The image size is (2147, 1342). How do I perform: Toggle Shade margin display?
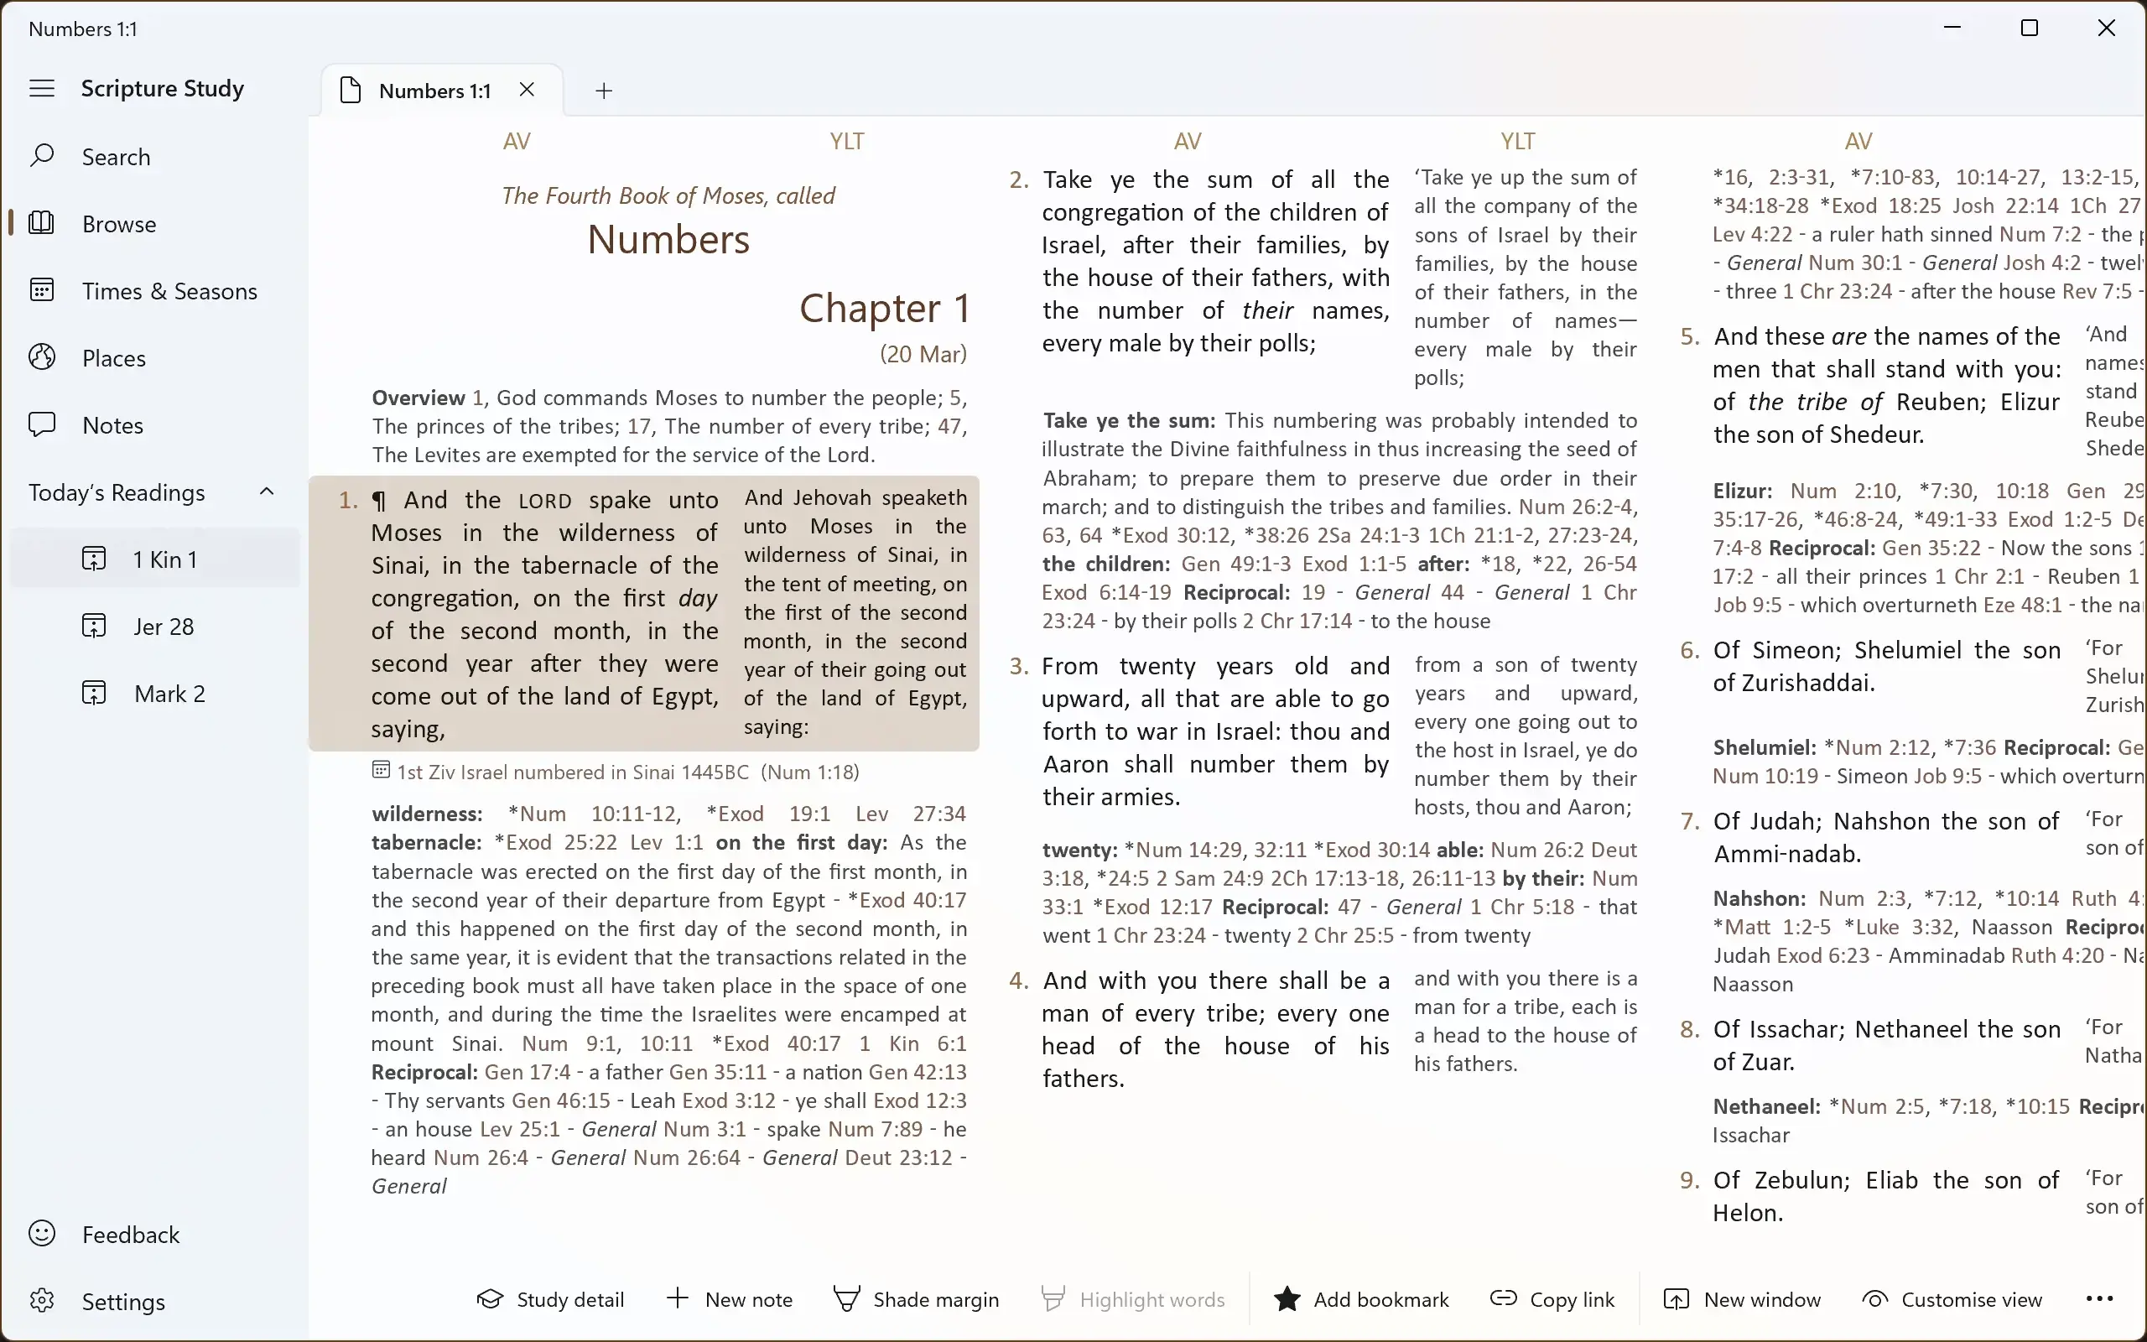(917, 1298)
